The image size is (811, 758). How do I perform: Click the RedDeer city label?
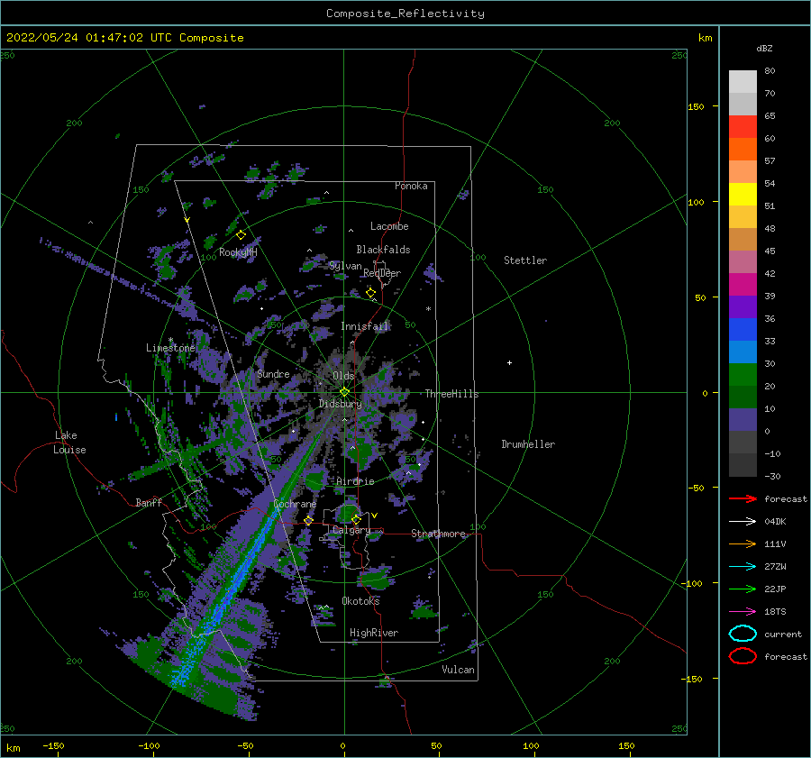coord(382,273)
